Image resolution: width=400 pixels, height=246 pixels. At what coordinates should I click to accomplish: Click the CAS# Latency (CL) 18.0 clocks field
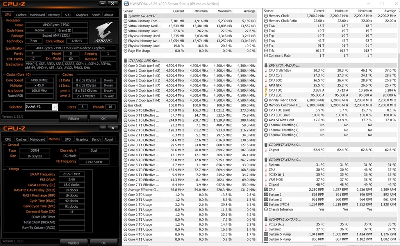coord(72,185)
